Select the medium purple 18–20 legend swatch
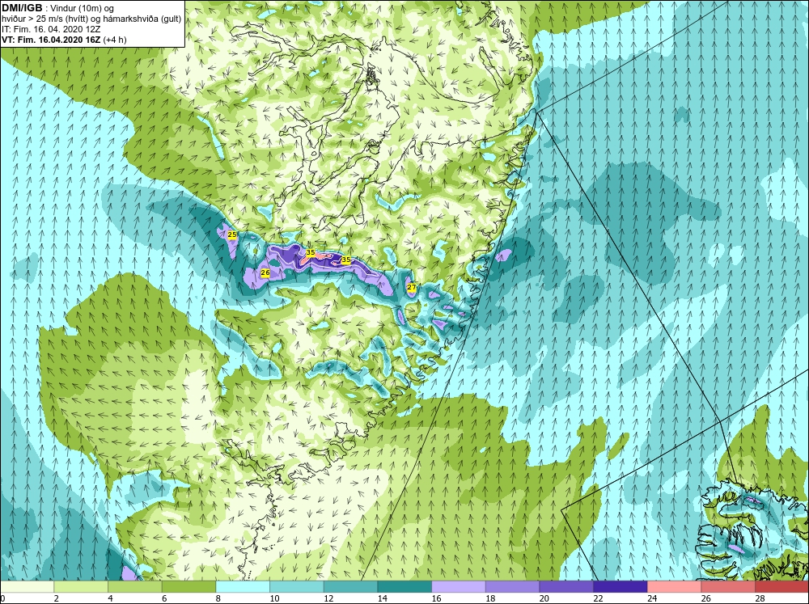This screenshot has height=604, width=809. (512, 586)
